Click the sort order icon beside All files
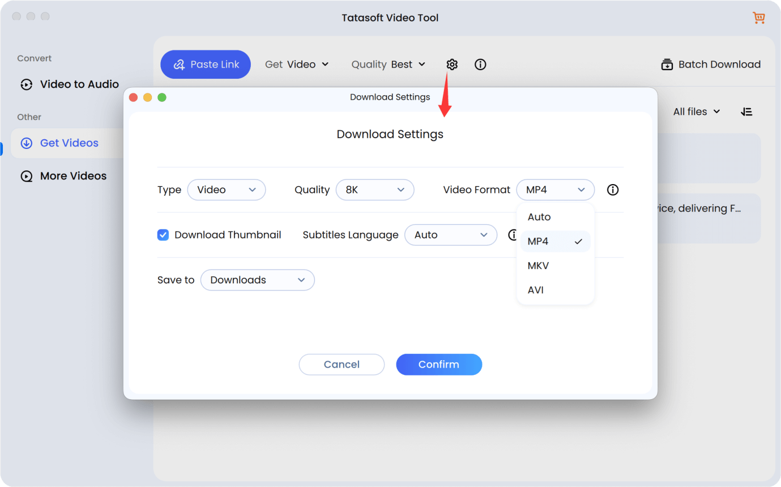The image size is (781, 487). click(746, 111)
